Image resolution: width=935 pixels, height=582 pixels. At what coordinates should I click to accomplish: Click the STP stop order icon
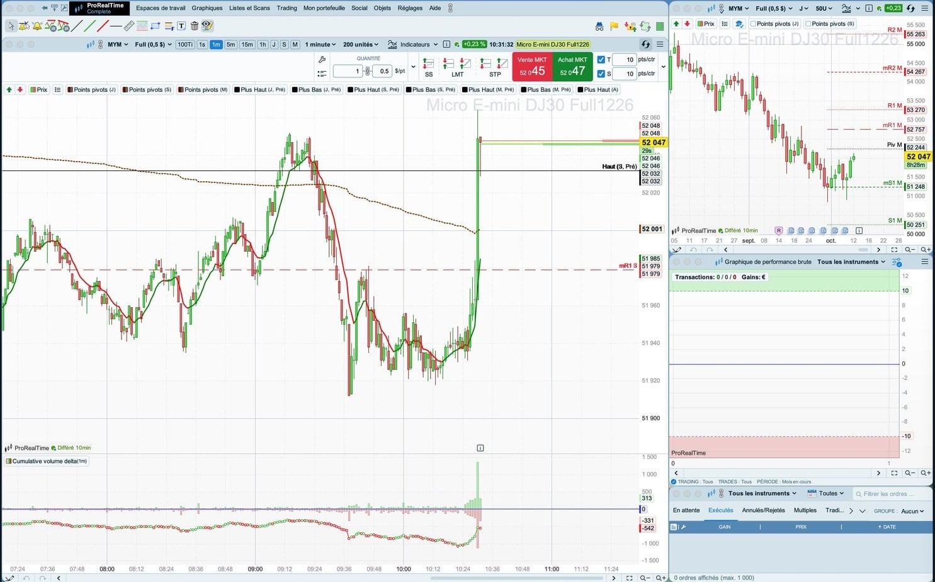(x=495, y=67)
